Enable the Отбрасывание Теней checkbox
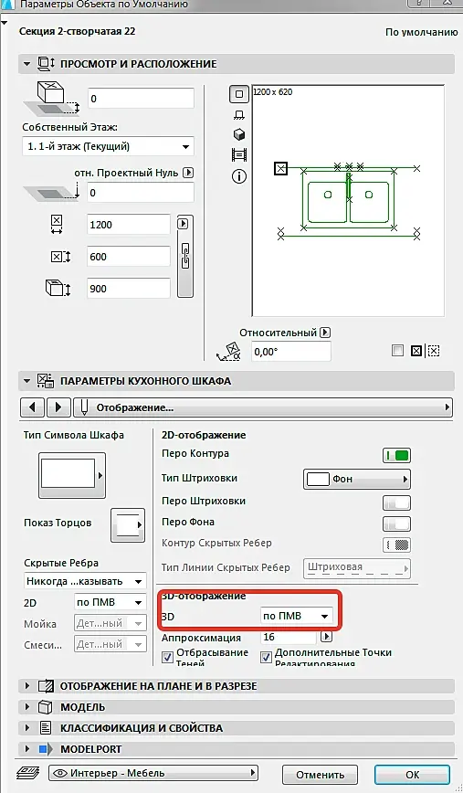Image resolution: width=463 pixels, height=793 pixels. click(167, 657)
